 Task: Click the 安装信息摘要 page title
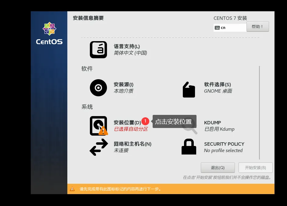click(88, 18)
